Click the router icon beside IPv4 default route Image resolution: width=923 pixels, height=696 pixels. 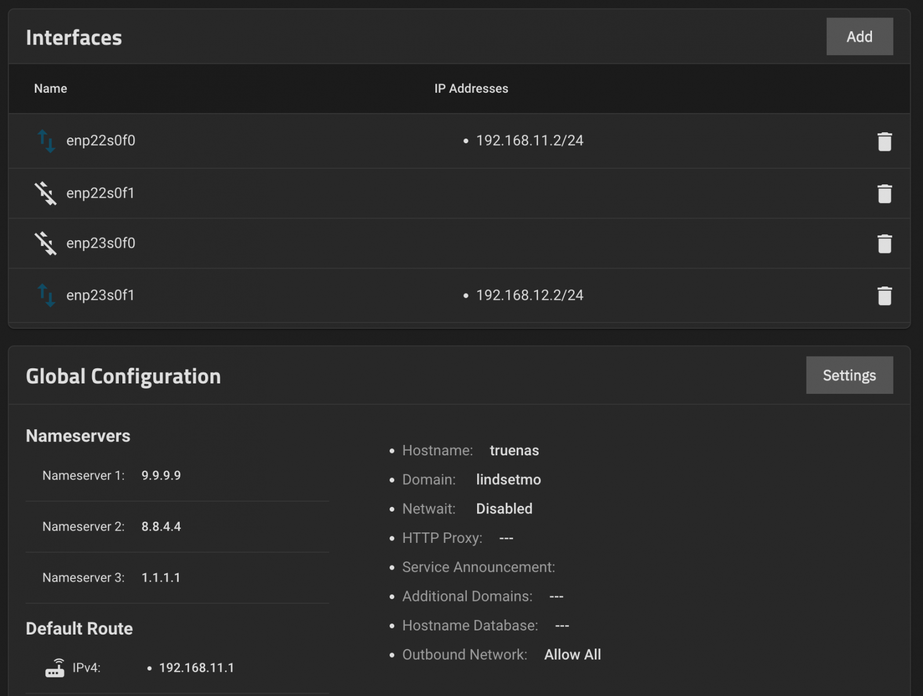55,668
